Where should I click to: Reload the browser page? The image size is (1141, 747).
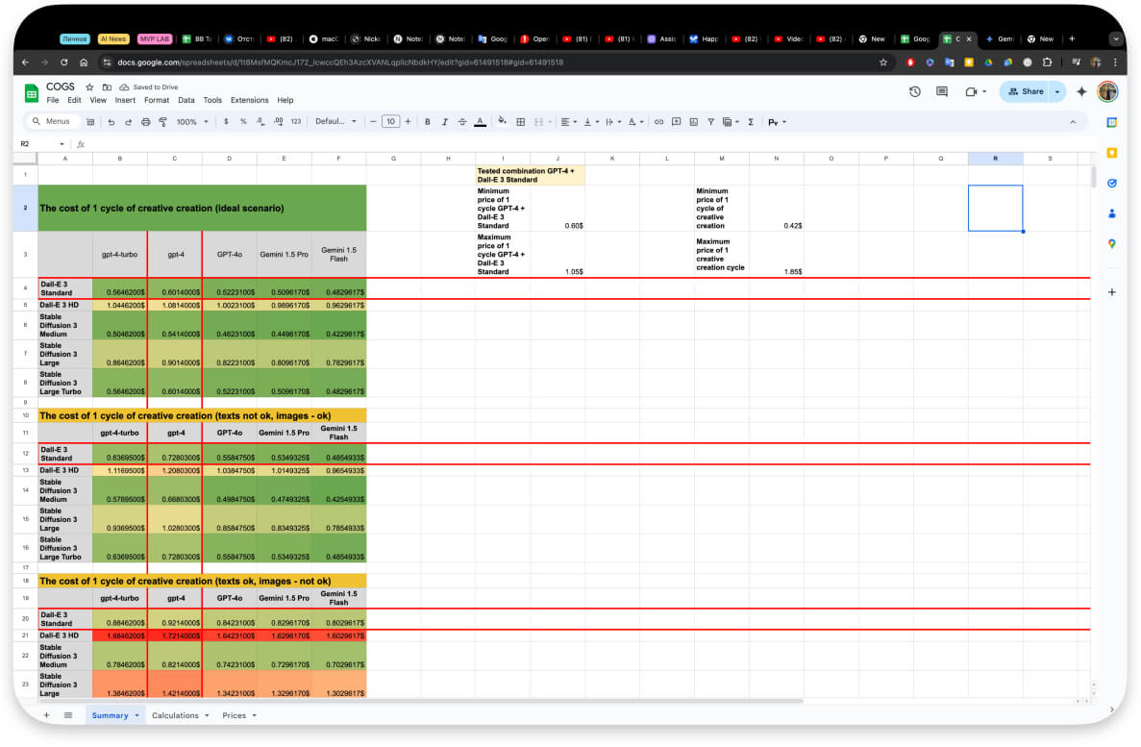tap(64, 62)
